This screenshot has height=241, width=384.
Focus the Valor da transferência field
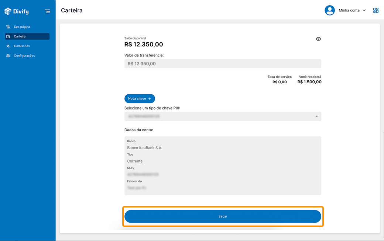223,64
